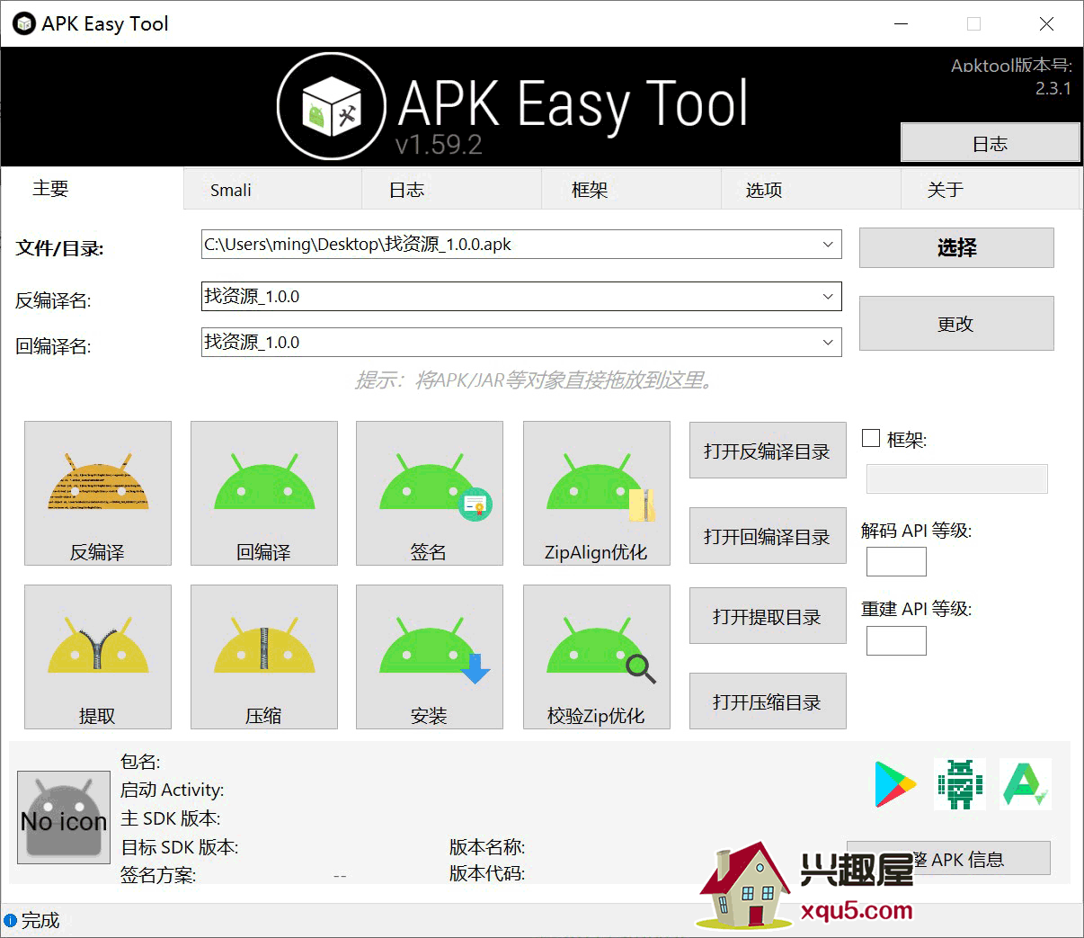This screenshot has height=938, width=1084.
Task: Open the APKPure green A icon
Action: [1026, 784]
